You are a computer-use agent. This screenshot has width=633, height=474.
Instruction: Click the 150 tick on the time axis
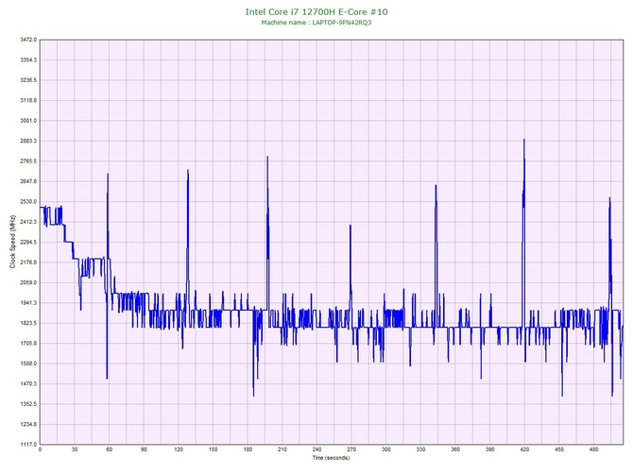[x=214, y=449]
